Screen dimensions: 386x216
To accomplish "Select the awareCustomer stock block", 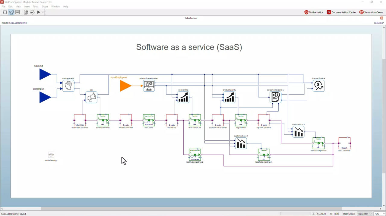I will click(126, 120).
